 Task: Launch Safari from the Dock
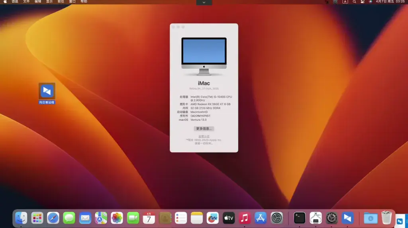[53, 218]
